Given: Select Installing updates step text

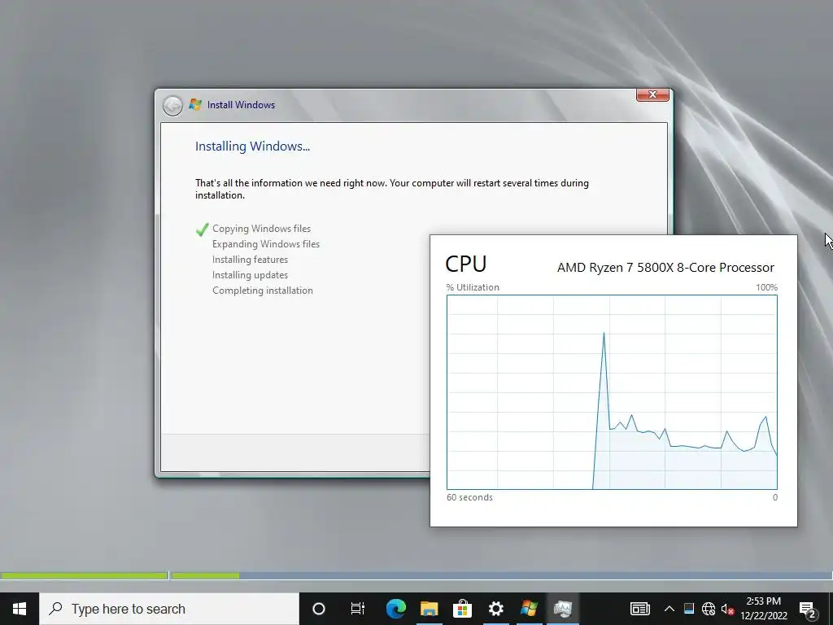Looking at the screenshot, I should click(x=251, y=275).
